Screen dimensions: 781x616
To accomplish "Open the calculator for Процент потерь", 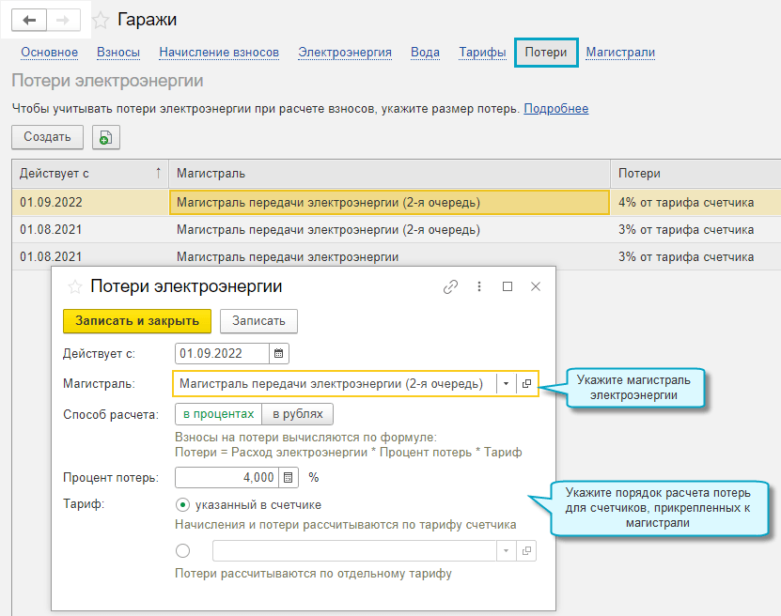I will click(289, 477).
